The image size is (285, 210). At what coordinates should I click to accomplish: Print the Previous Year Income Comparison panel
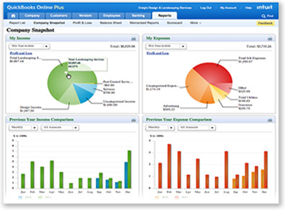(x=133, y=120)
